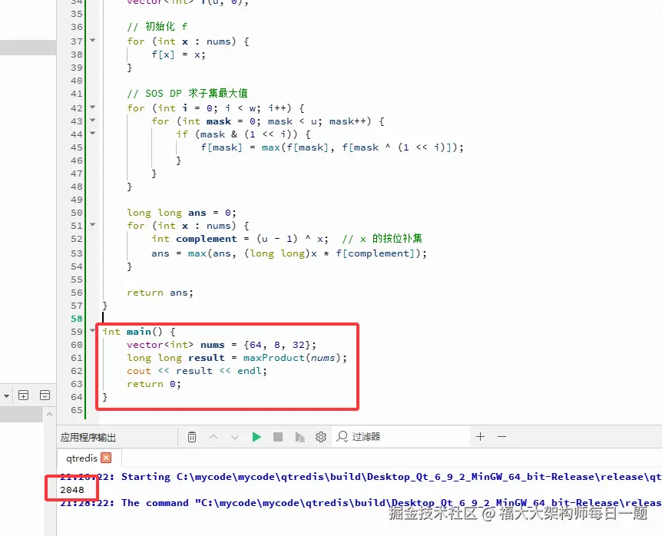Click line number 50 in gutter
This screenshot has width=662, height=536.
77,213
